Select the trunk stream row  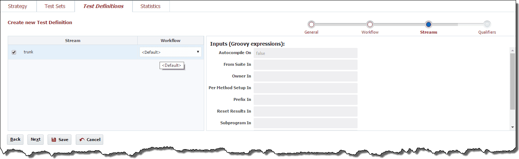(73, 52)
